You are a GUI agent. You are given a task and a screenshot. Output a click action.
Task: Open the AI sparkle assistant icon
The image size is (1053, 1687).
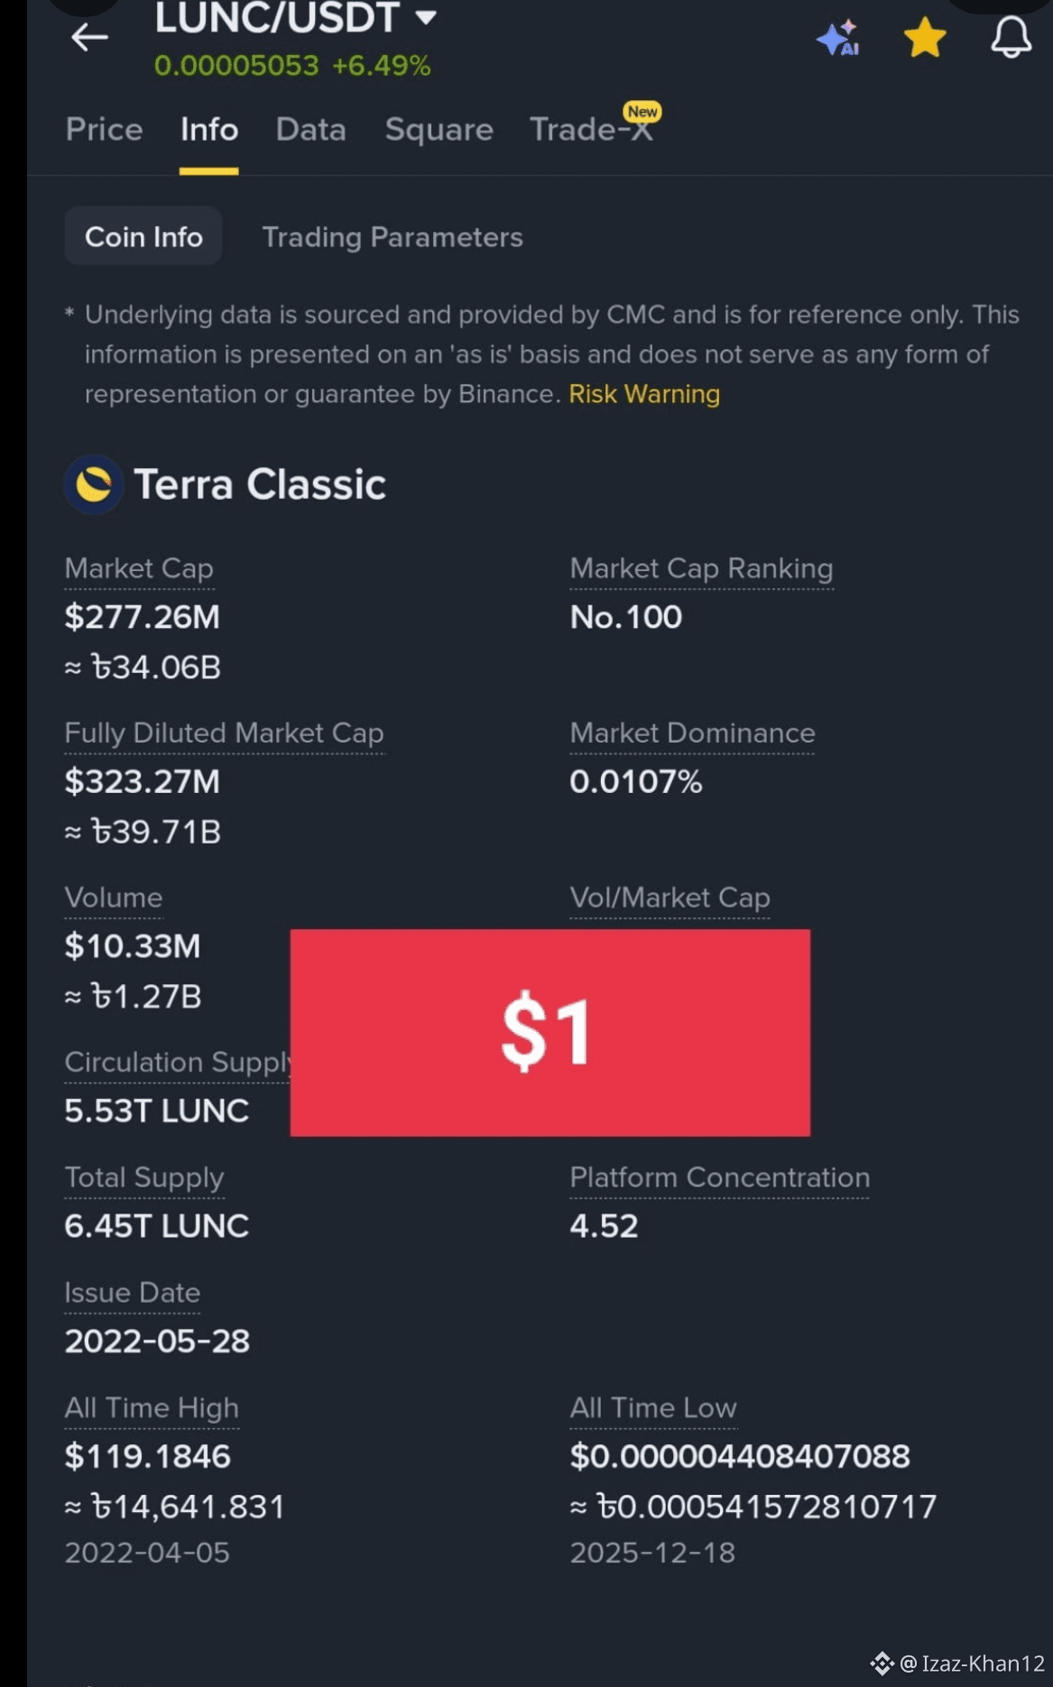pos(838,38)
